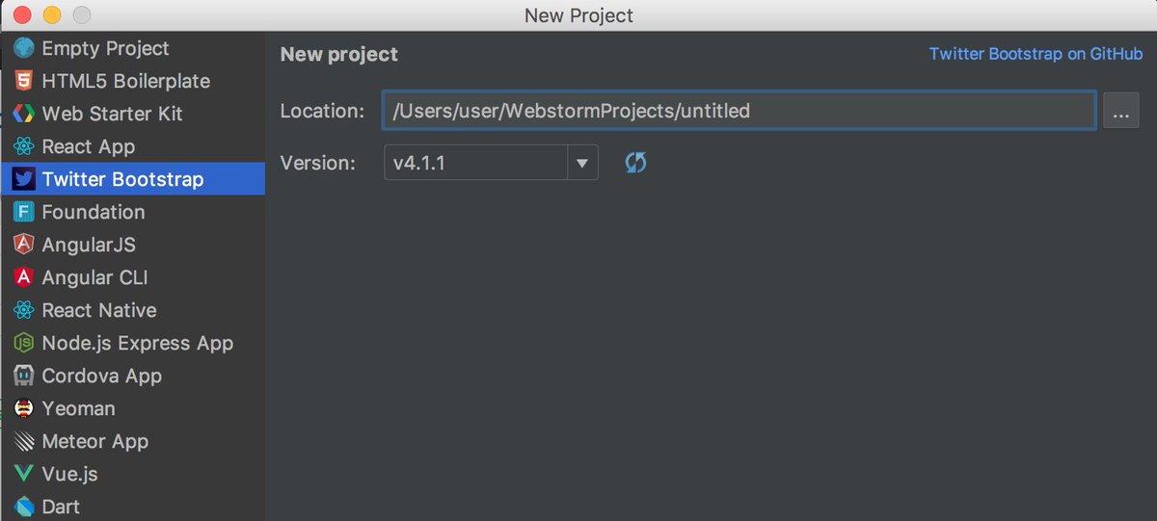Click the Dart logo icon
Screen dimensions: 1157x521
[24, 507]
